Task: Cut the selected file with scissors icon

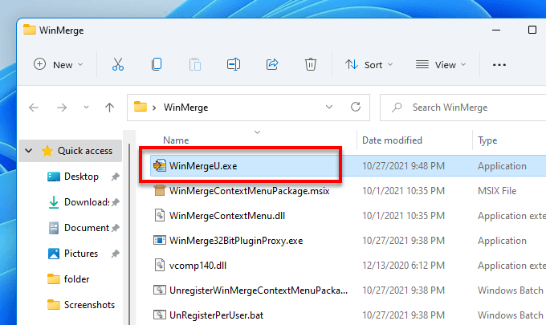Action: (118, 65)
